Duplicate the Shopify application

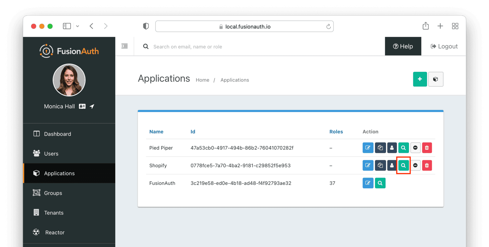pyautogui.click(x=380, y=165)
